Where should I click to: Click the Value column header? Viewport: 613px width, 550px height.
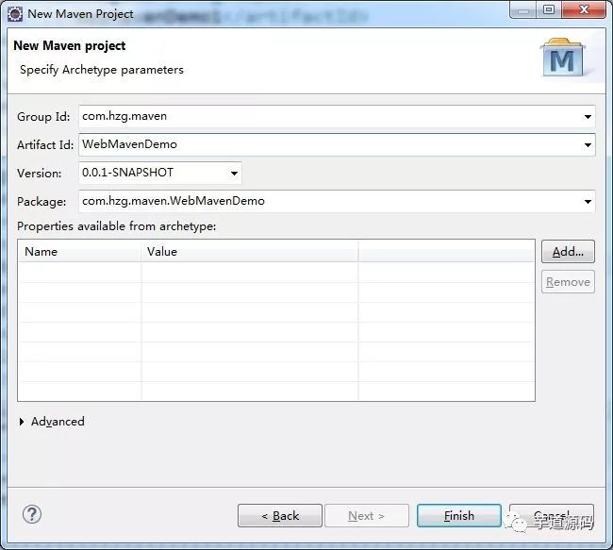coord(250,252)
